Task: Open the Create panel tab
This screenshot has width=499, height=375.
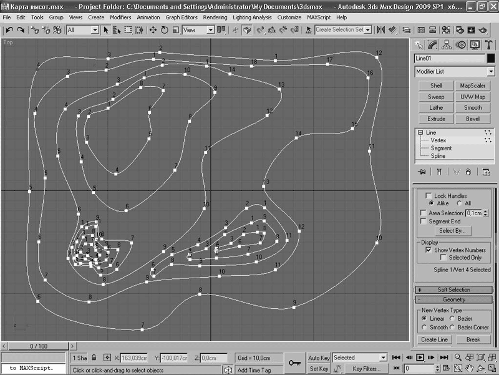Action: 419,45
